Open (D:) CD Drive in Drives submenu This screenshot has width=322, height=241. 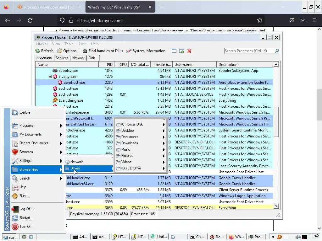[140, 168]
